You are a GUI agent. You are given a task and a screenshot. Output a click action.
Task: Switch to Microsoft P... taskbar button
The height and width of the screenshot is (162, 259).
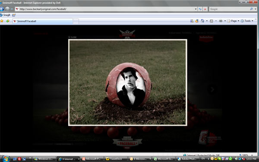pyautogui.click(x=92, y=159)
